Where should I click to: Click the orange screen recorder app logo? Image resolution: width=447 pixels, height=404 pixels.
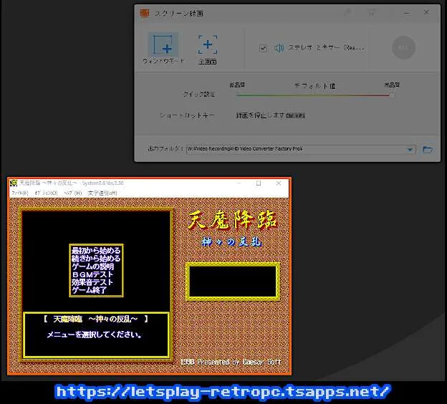pos(145,13)
